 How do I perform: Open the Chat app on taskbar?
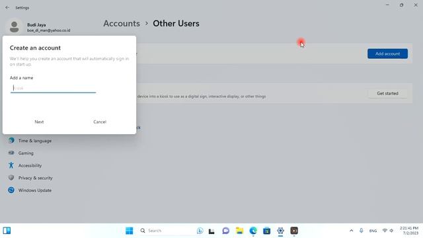tap(226, 231)
